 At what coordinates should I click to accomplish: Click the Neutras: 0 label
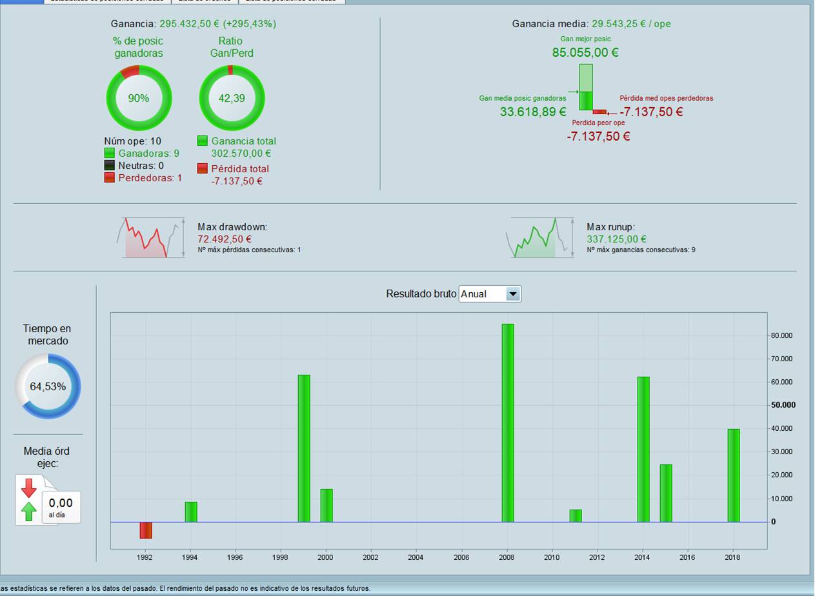(x=141, y=166)
